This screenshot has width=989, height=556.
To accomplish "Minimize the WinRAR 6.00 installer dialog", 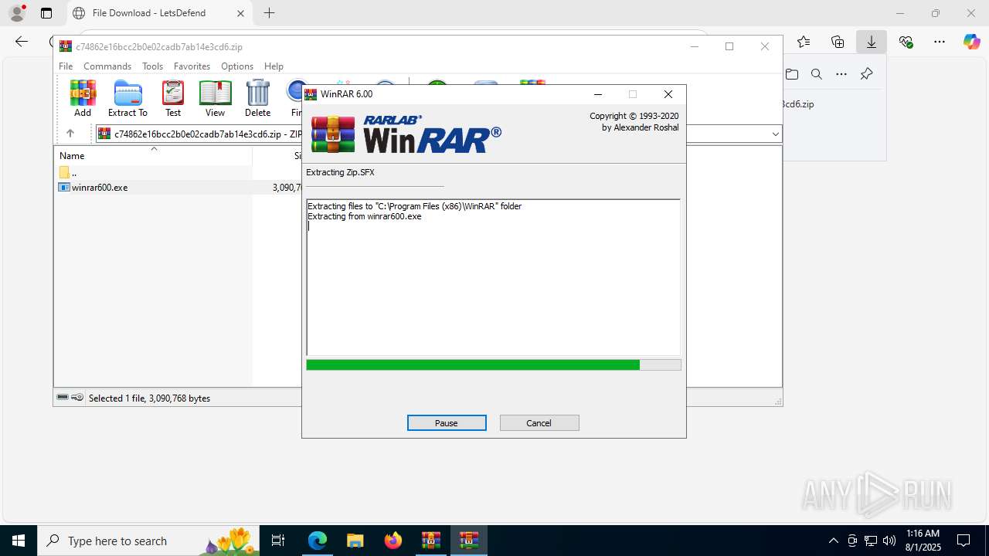I will (x=597, y=94).
